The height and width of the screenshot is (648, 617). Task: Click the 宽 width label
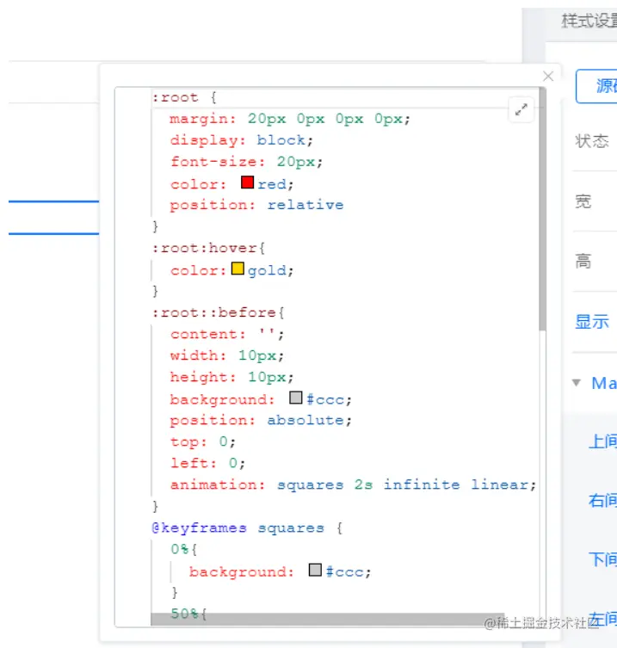(583, 201)
